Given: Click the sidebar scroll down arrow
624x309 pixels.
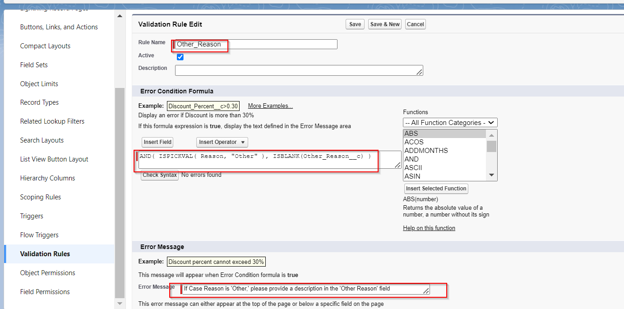Looking at the screenshot, I should click(120, 304).
